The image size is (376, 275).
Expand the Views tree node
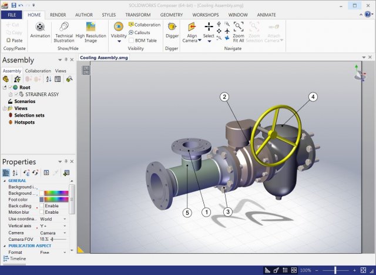pos(5,108)
